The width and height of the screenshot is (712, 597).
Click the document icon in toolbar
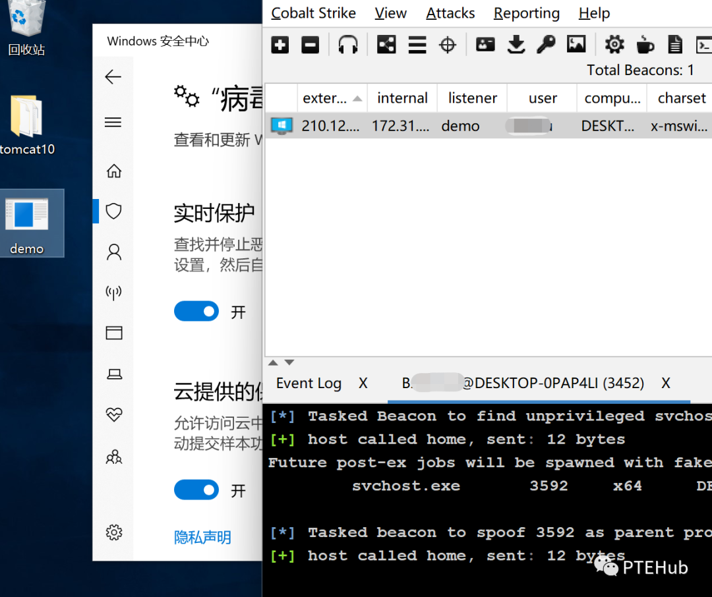tap(675, 45)
